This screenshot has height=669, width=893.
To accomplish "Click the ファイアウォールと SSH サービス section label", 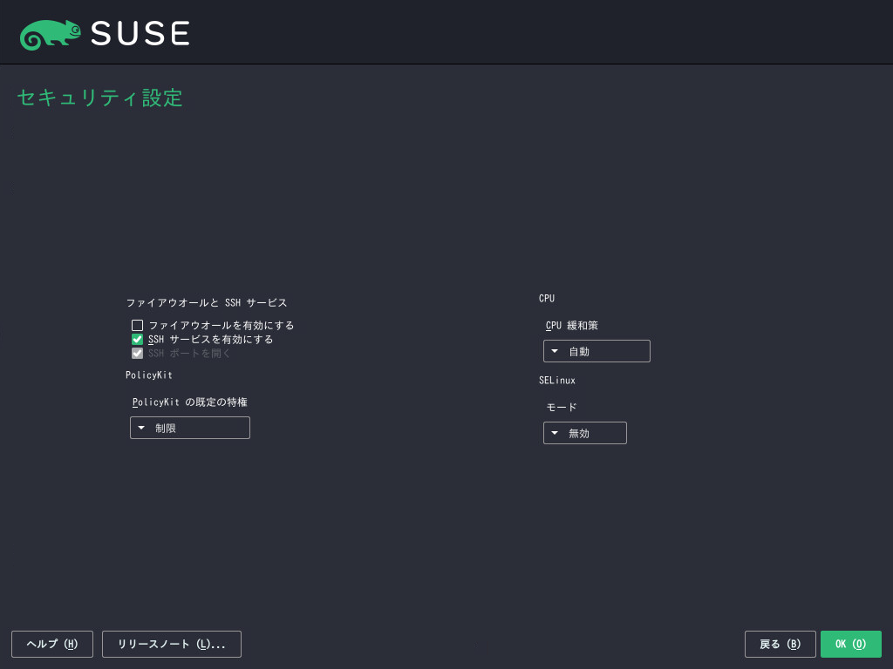I will click(205, 302).
